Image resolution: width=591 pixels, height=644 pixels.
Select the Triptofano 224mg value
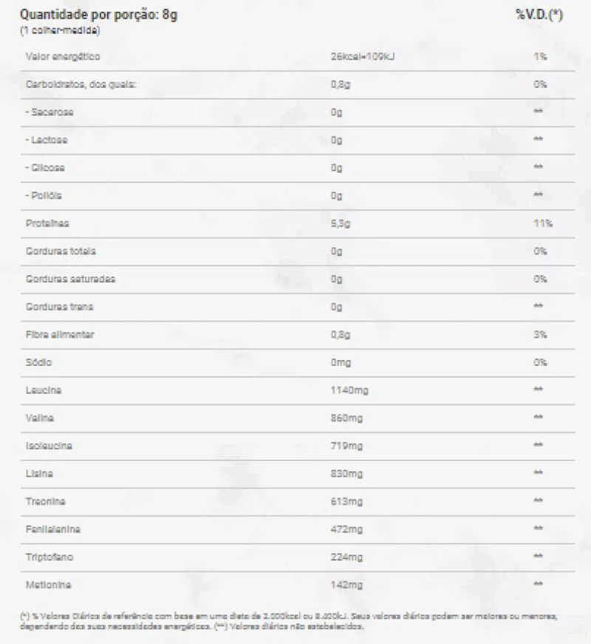pos(346,558)
